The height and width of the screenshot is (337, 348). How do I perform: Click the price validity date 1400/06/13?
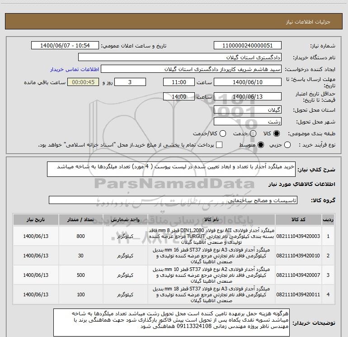click(248, 96)
